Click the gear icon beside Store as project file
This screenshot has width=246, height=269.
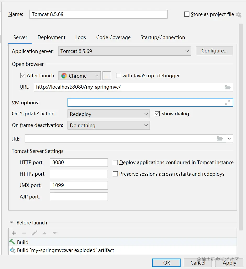tap(238, 14)
